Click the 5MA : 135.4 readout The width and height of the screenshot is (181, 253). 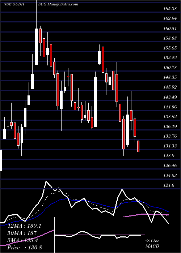(x=22, y=240)
